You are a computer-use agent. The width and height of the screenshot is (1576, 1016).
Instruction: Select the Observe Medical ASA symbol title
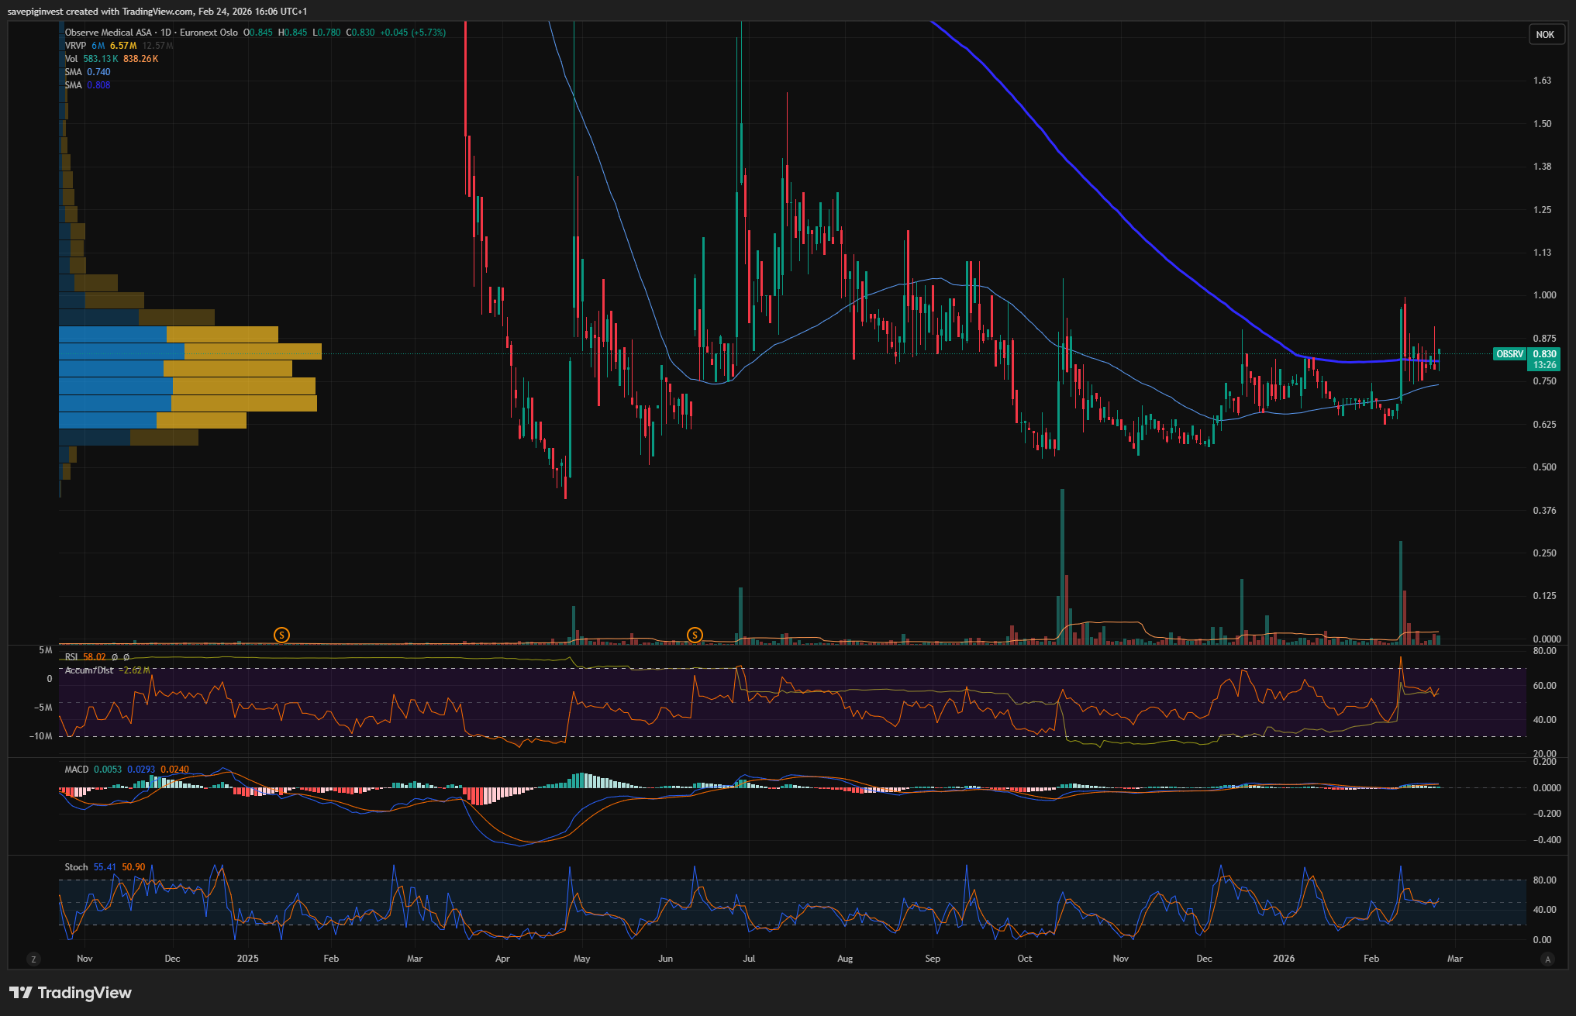pyautogui.click(x=108, y=33)
